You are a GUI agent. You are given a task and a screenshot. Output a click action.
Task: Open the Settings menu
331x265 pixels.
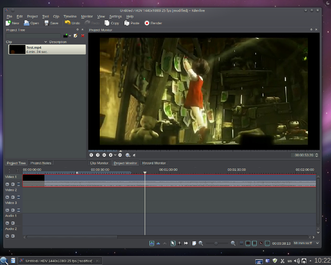[115, 16]
